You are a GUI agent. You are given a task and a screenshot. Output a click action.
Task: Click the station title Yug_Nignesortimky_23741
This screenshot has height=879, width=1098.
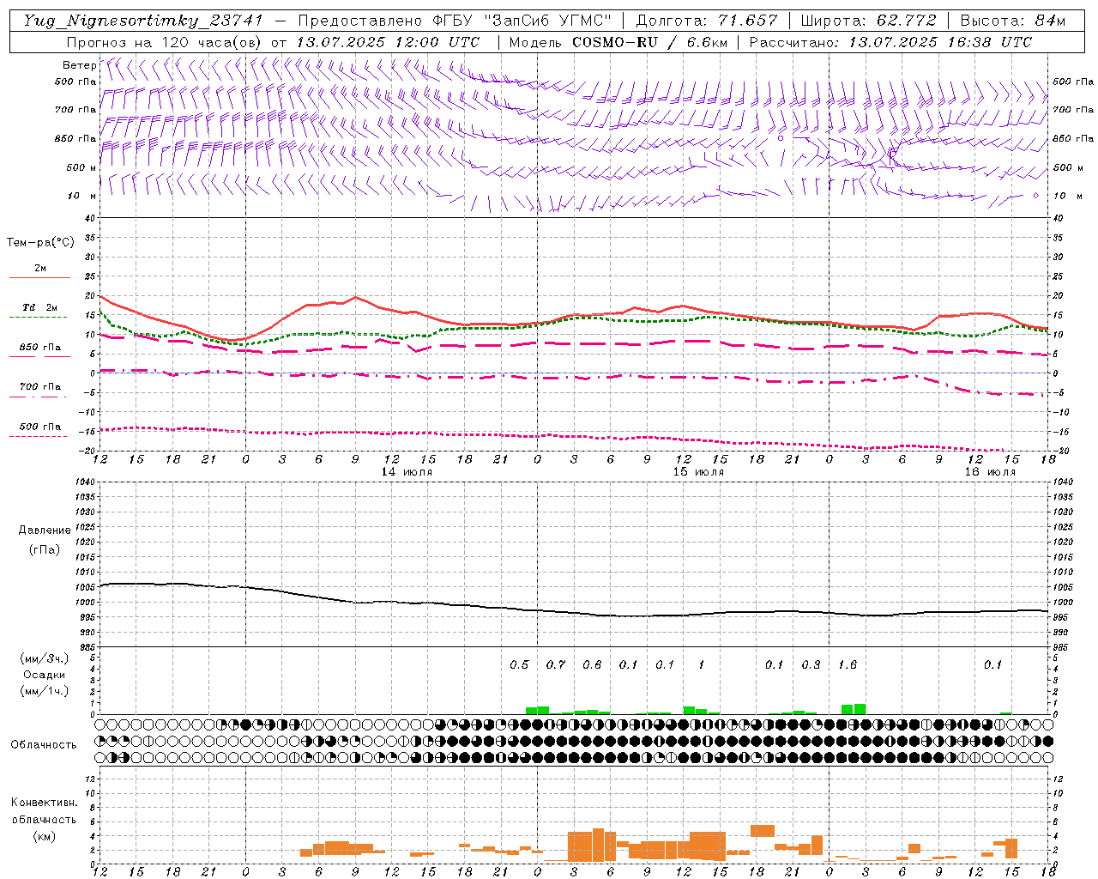[x=143, y=21]
